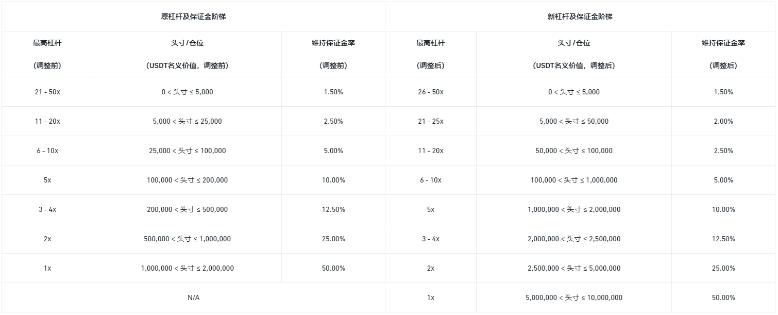
Task: Click the 21 - 50x leverage cell
Action: point(47,92)
